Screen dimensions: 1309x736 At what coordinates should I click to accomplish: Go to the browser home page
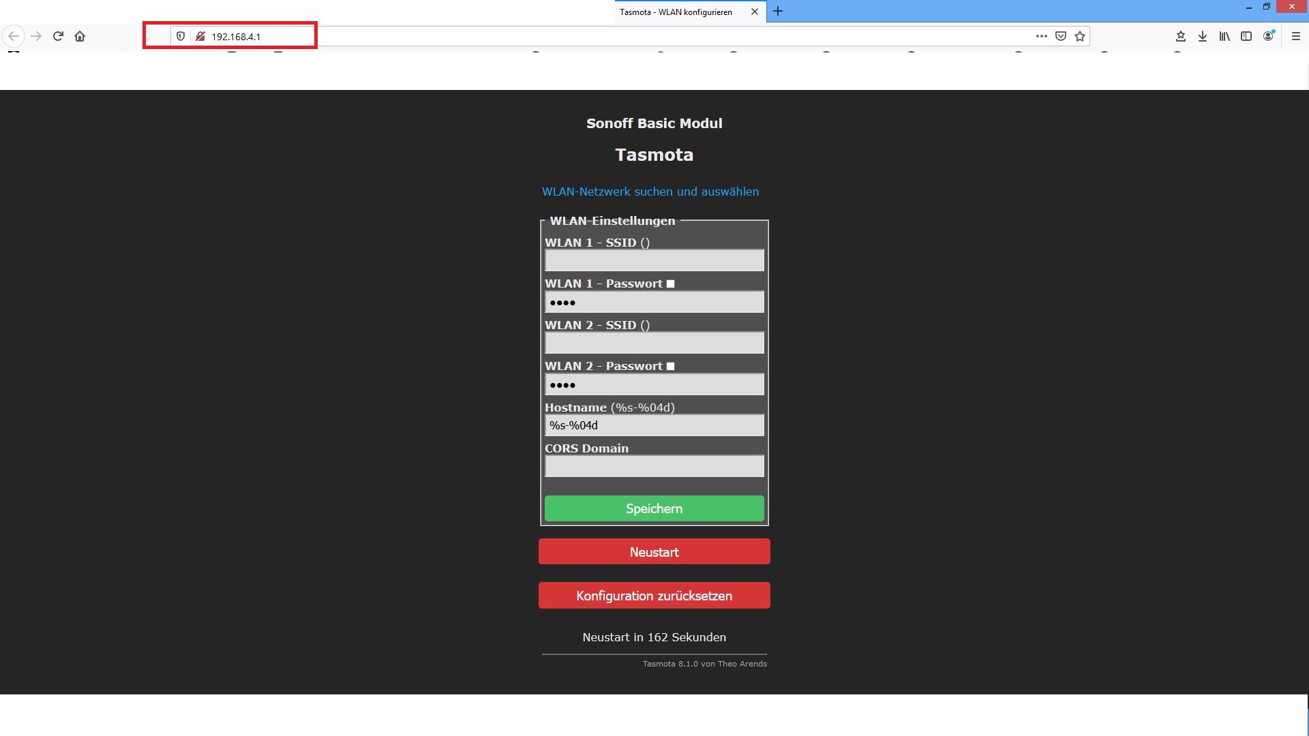80,36
